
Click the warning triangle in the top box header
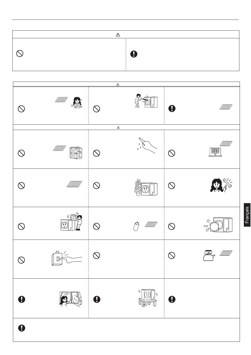[118, 35]
